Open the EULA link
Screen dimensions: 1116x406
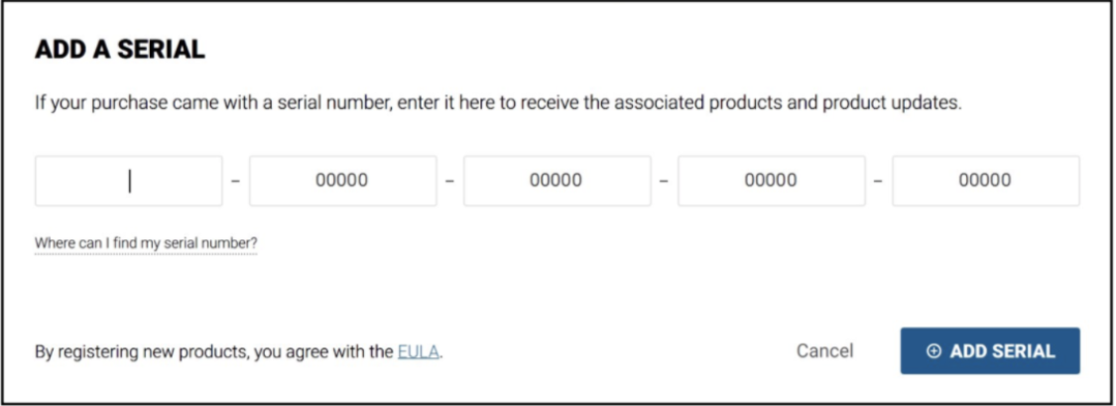coord(417,351)
